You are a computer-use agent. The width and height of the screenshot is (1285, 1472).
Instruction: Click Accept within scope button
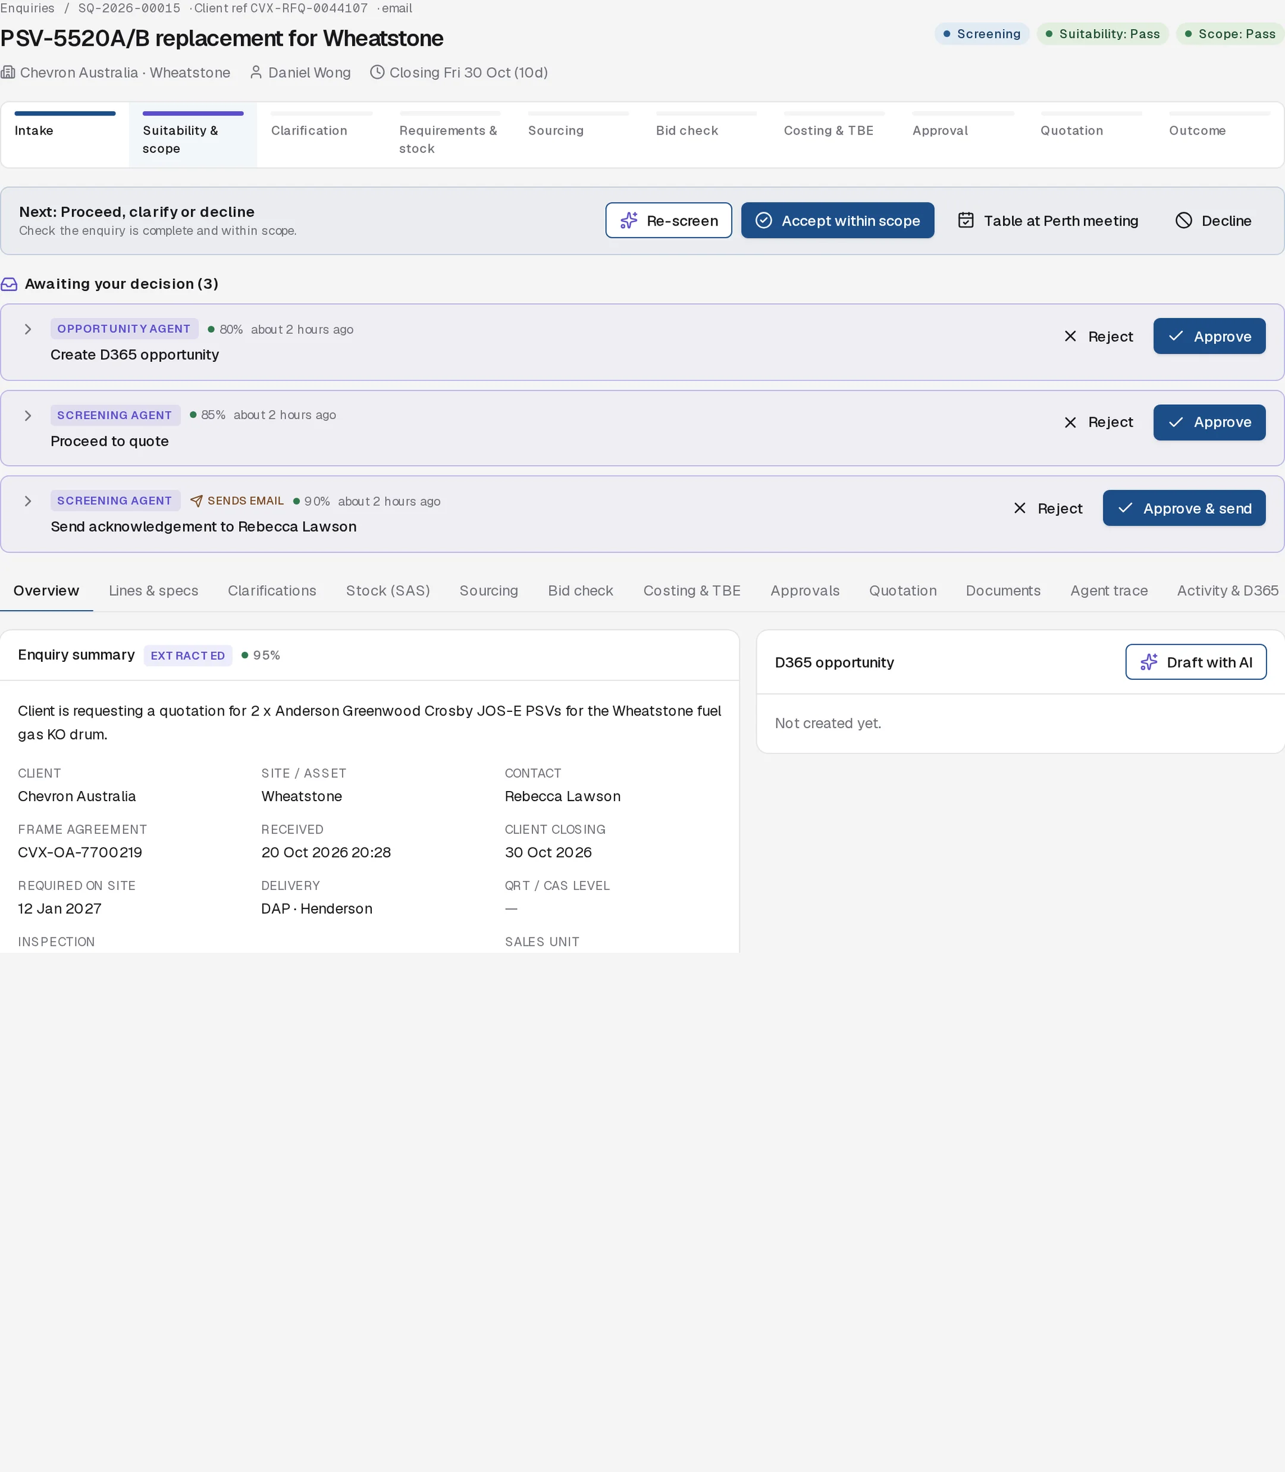coord(837,220)
